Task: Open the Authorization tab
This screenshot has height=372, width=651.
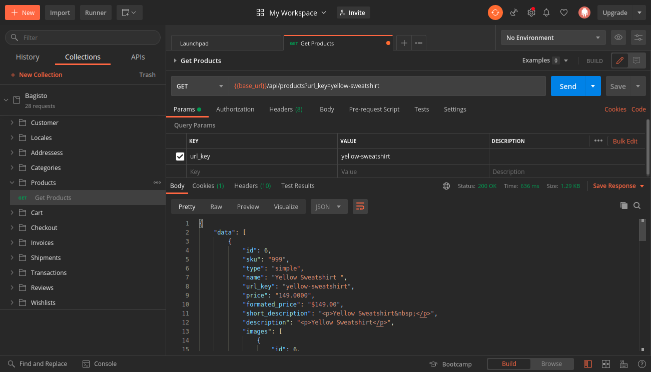Action: [235, 109]
